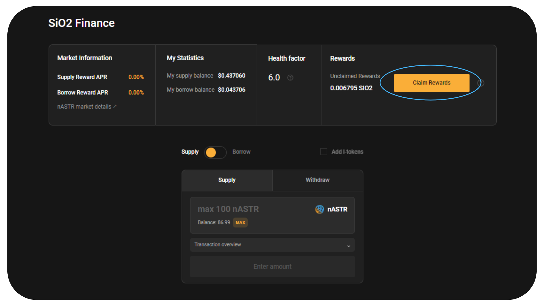Click the Supply label left of the switch
This screenshot has width=544, height=306.
[x=190, y=152]
